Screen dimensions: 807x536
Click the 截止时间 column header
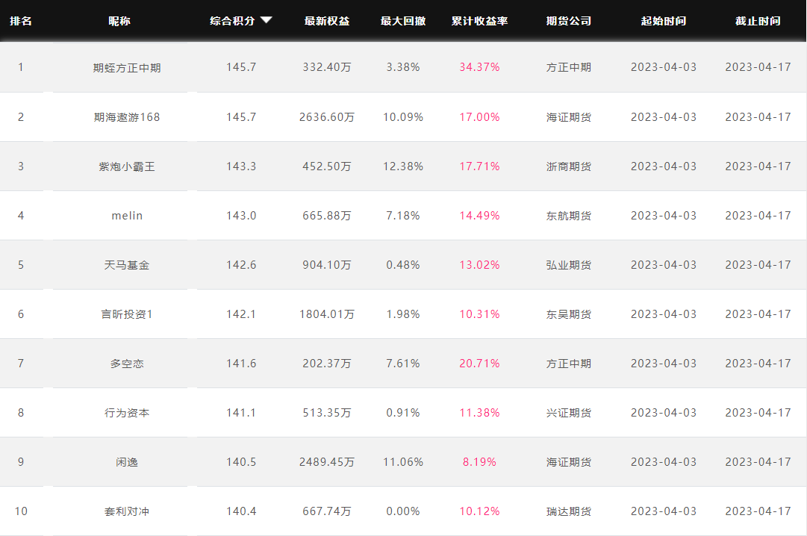(758, 21)
